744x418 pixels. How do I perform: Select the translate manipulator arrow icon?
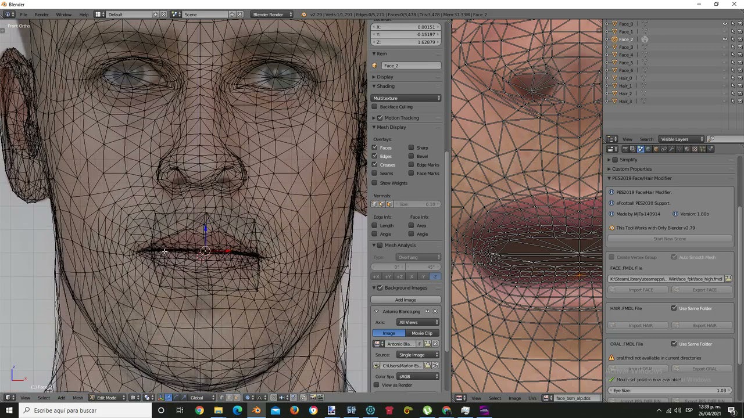tap(169, 398)
